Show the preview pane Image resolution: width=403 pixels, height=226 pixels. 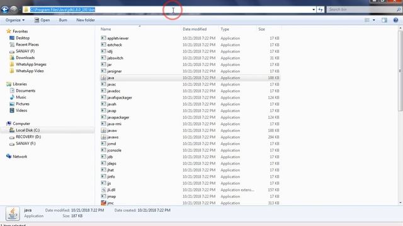pyautogui.click(x=384, y=20)
